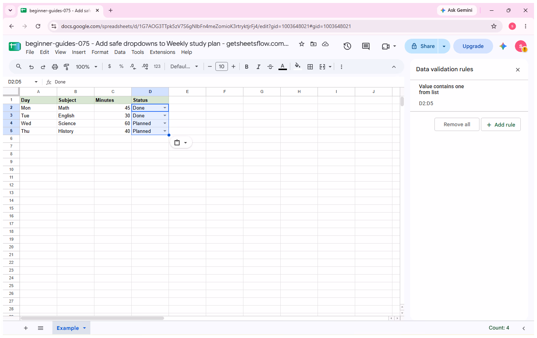Redo the last action
The width and height of the screenshot is (537, 338).
[x=43, y=67]
